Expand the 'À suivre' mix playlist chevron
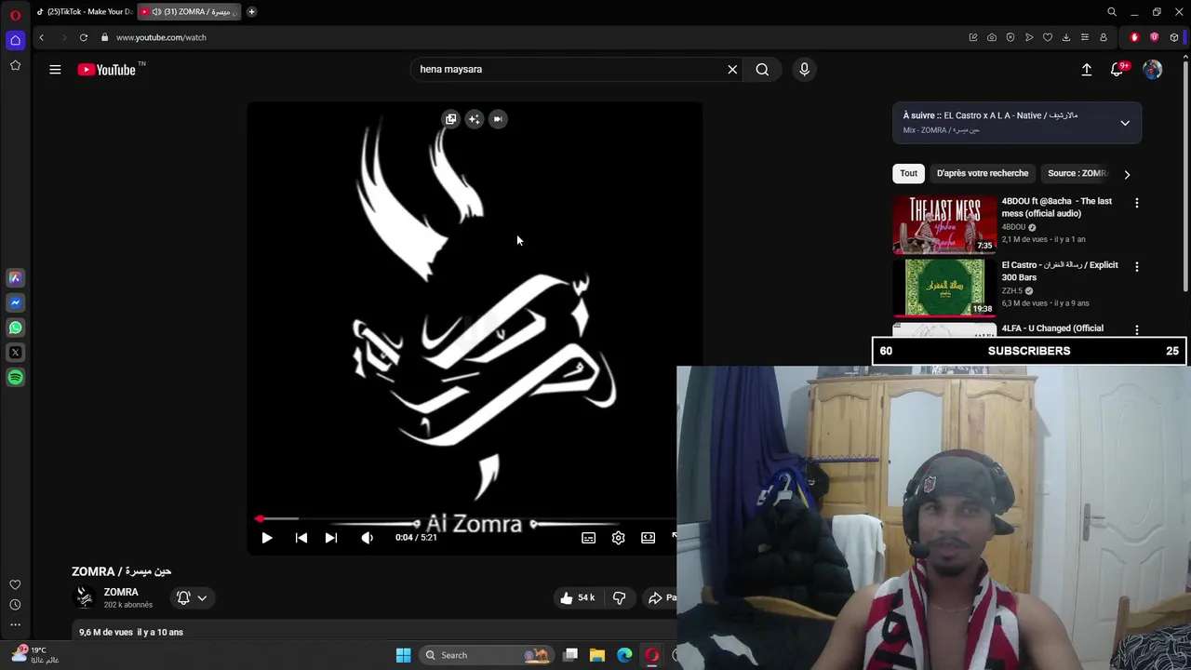The height and width of the screenshot is (670, 1191). click(1125, 123)
